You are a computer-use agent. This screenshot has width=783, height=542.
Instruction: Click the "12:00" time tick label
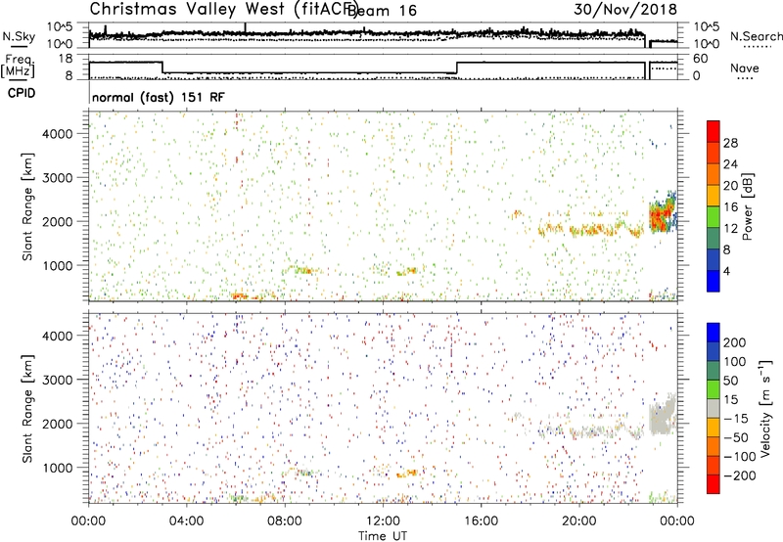383,521
